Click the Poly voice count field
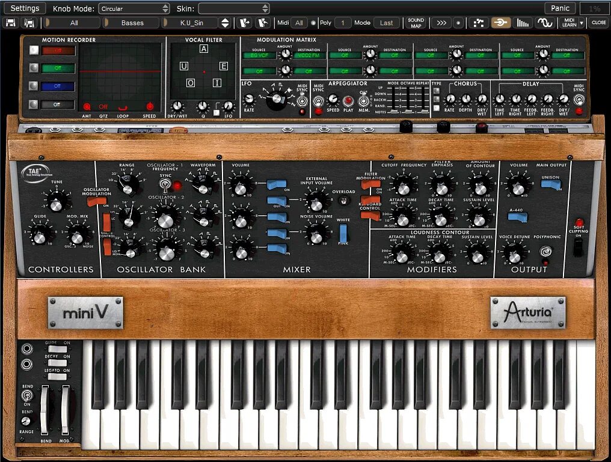The height and width of the screenshot is (462, 611). pos(343,23)
